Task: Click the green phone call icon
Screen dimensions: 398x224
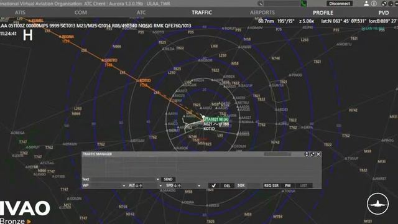Action: [303, 4]
